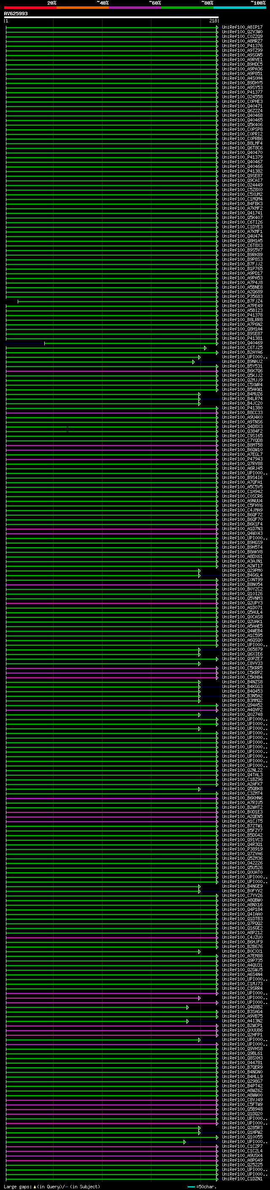270x1190 pixels.
Task: Select hit UniRef100_A6RJ45
Action: [242, 469]
